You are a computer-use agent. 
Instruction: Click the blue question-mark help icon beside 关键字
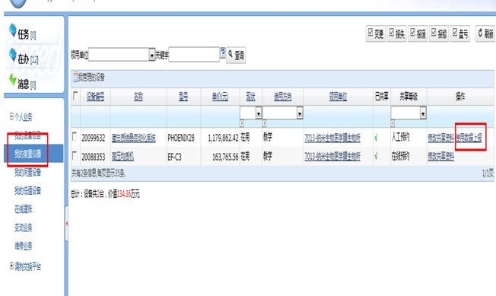(x=223, y=53)
